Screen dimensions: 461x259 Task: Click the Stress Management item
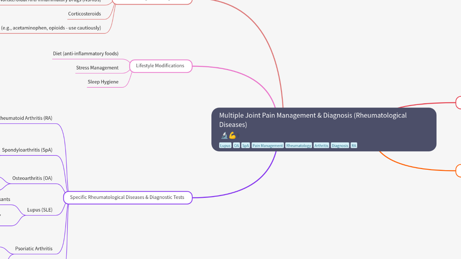point(97,68)
